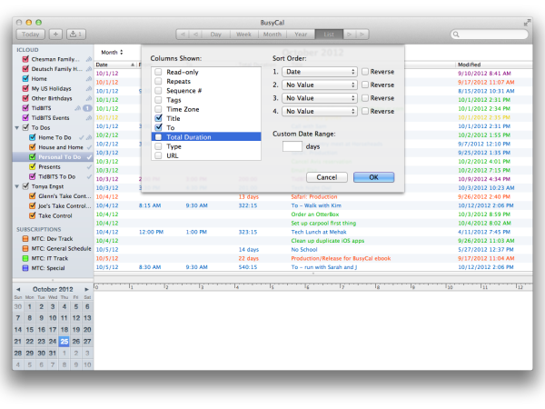Toggle Personal To Do calendar checkbox
This screenshot has height=409, width=545.
tap(33, 157)
